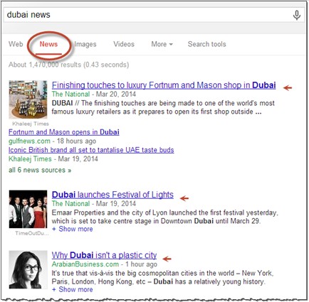Viewport: 309px width, 302px height.
Task: Open the portrait thumbnail of woman with glasses
Action: pos(28,269)
